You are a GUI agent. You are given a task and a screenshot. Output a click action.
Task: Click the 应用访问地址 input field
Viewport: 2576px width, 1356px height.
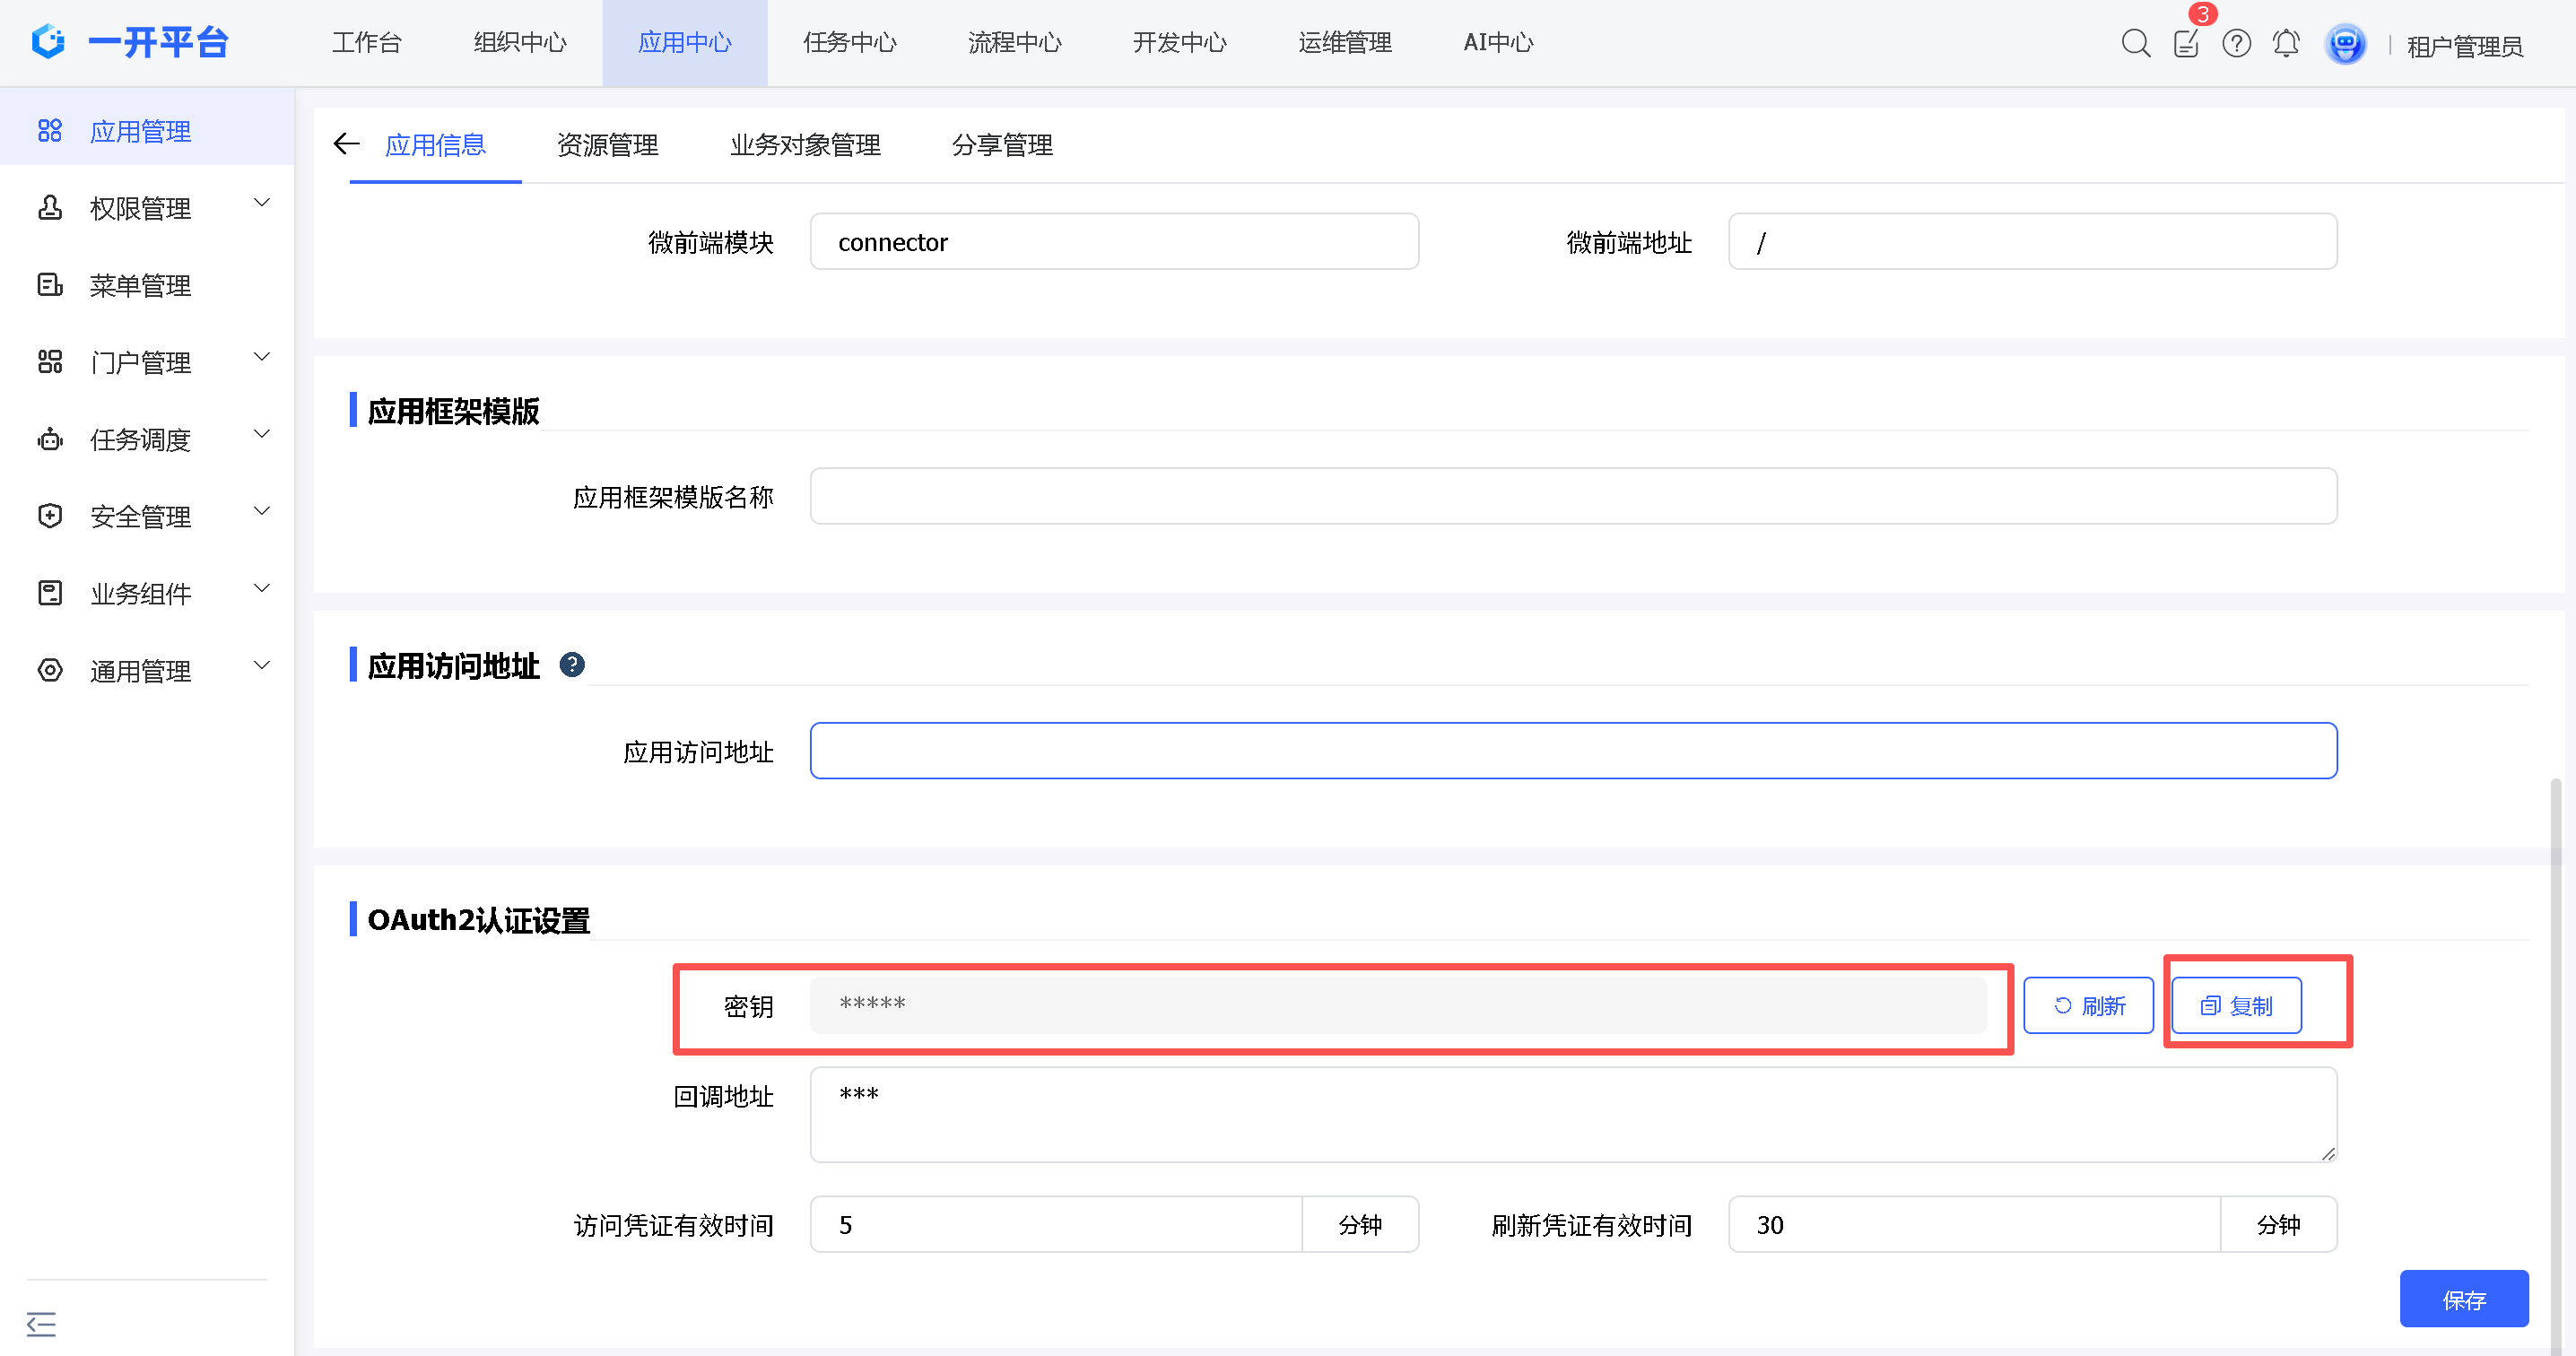[1572, 751]
